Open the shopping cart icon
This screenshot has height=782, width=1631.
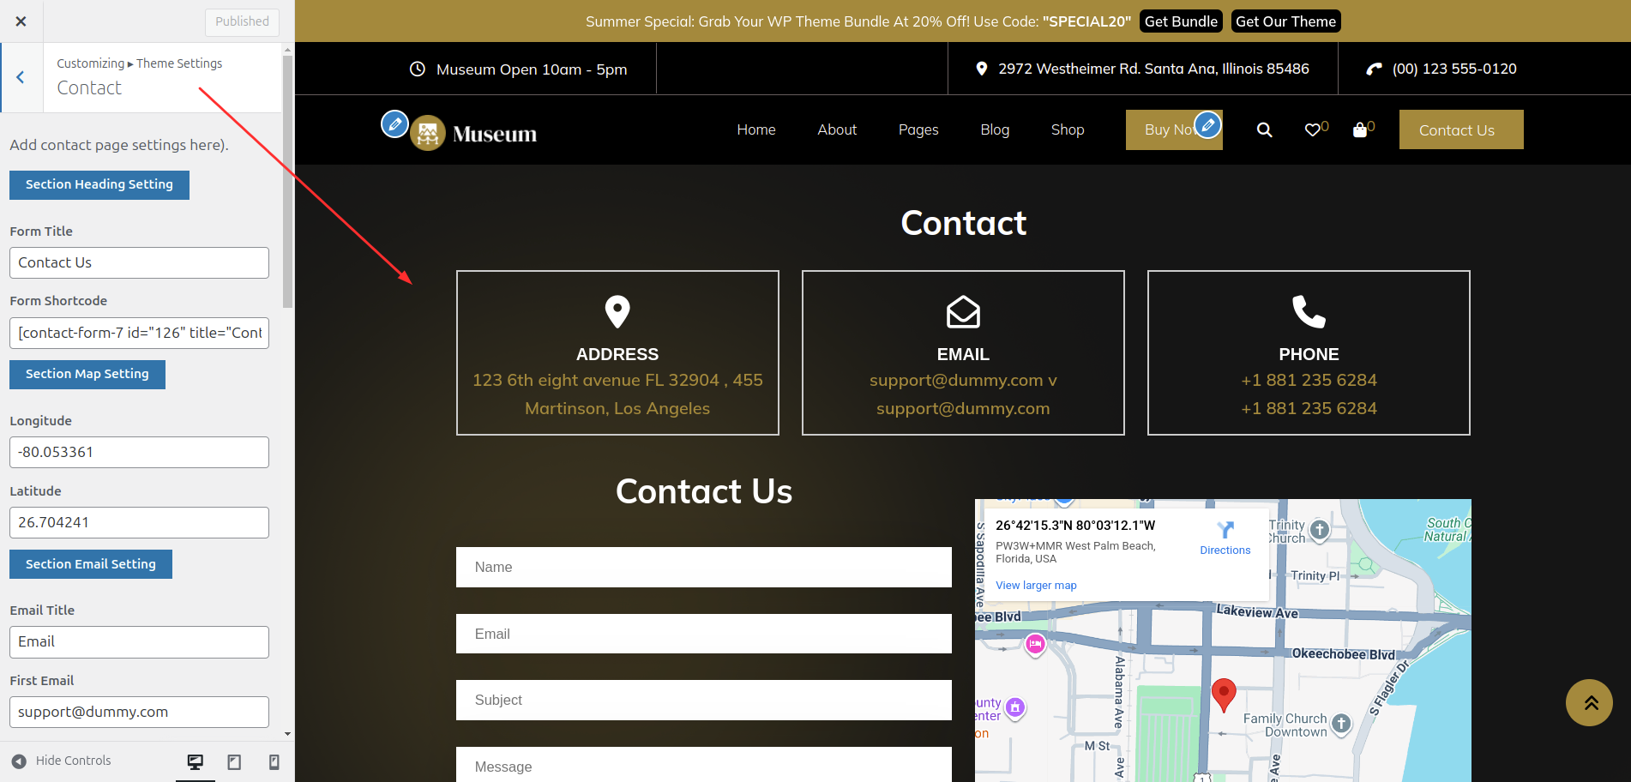[x=1361, y=129]
